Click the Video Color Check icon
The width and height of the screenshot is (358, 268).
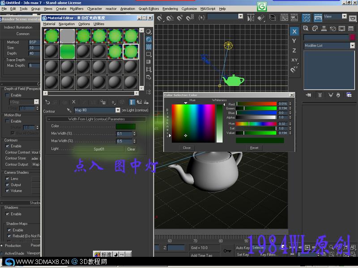click(x=149, y=62)
